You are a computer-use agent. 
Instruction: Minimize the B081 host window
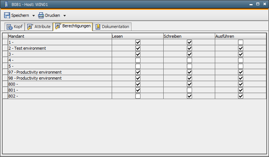pos(251,4)
